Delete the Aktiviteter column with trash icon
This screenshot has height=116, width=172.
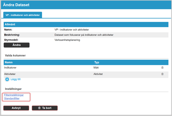[x=162, y=74]
